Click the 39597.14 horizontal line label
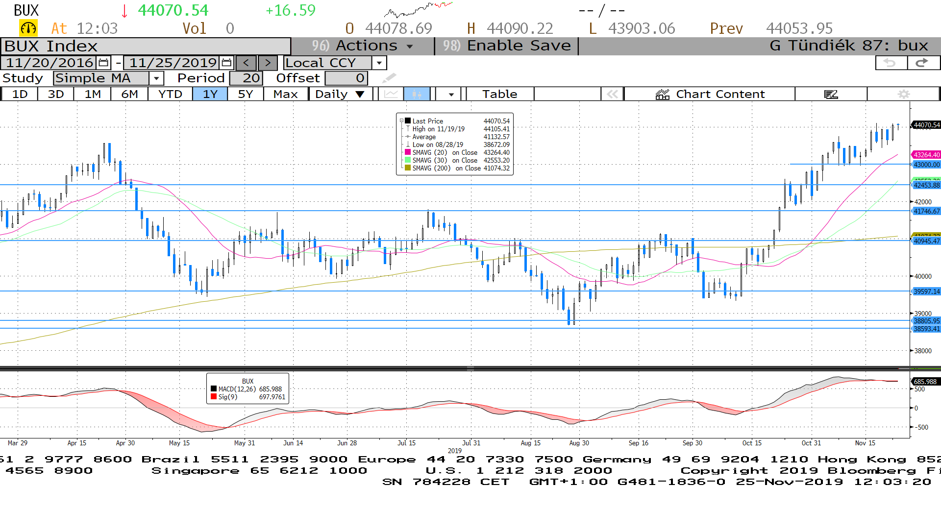 (x=926, y=291)
